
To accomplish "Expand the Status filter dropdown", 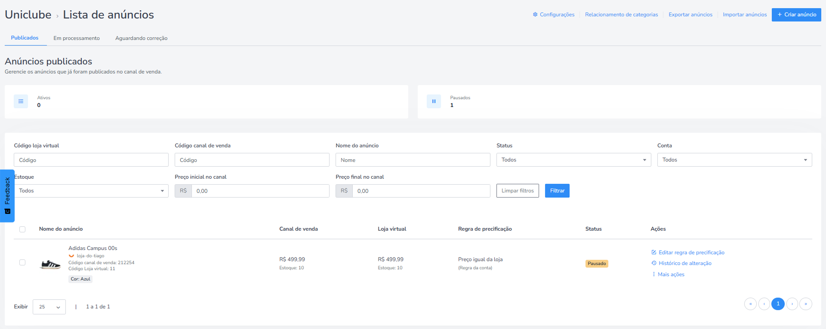I will click(573, 160).
